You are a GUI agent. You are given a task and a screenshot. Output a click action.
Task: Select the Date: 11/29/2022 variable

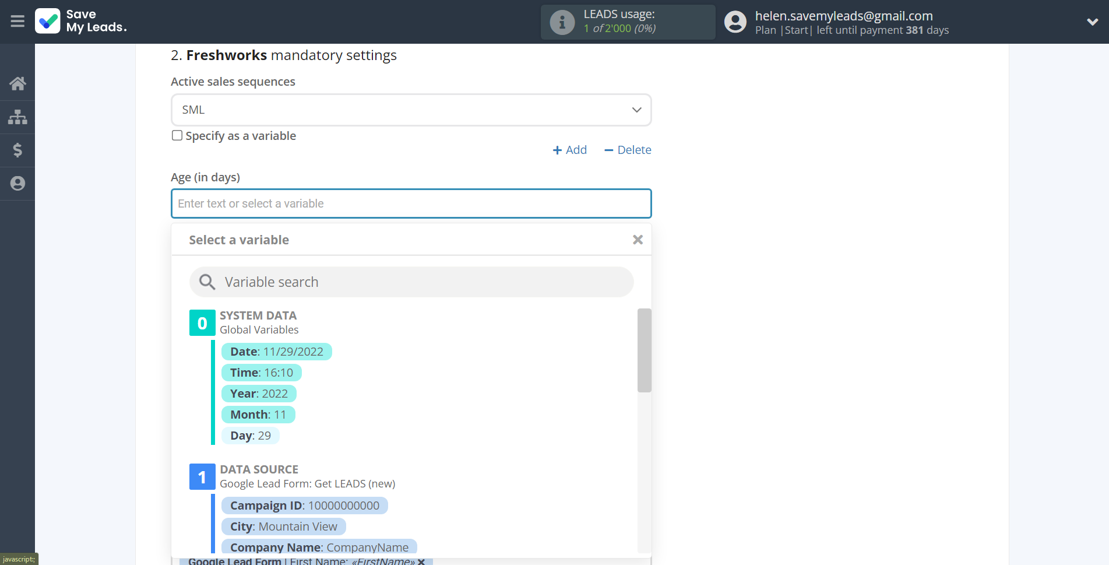pyautogui.click(x=276, y=352)
